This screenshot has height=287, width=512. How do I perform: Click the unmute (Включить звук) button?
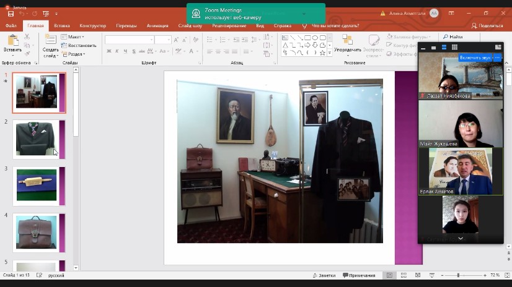coord(476,58)
